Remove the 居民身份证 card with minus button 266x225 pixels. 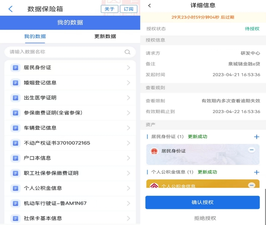251,150
